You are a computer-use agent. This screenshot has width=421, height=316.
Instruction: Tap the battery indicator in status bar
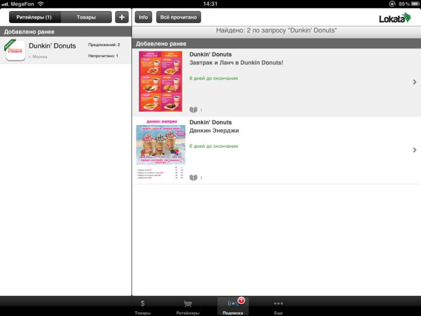(x=415, y=4)
